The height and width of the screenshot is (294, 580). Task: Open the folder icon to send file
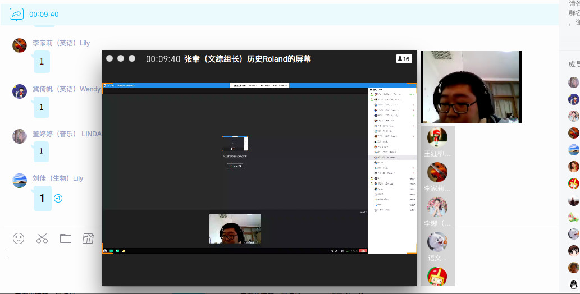tap(66, 238)
